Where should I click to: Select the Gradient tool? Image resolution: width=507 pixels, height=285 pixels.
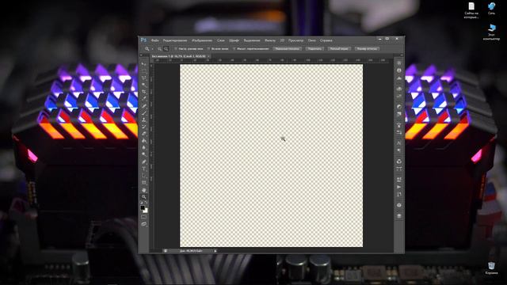144,141
